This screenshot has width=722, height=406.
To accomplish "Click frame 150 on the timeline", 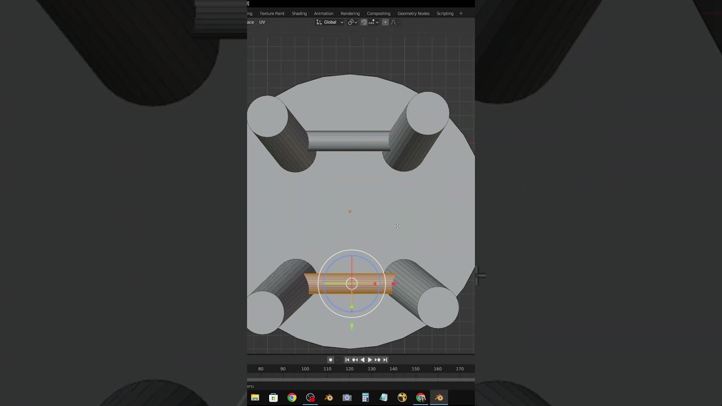I will (415, 369).
